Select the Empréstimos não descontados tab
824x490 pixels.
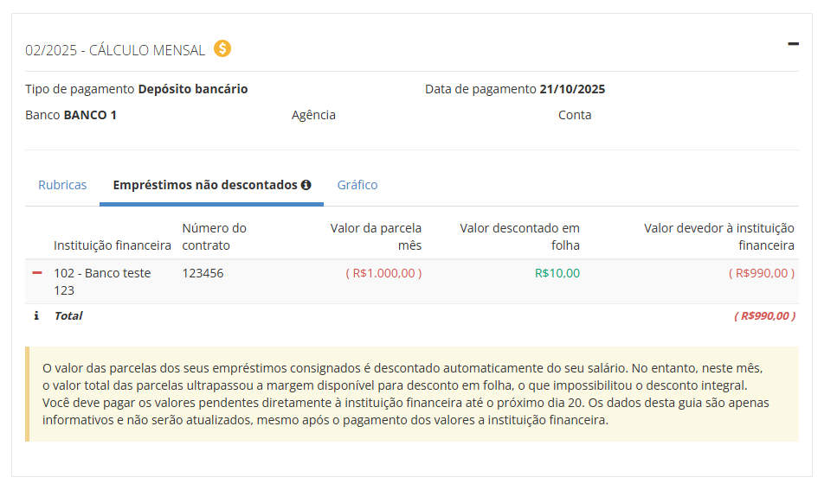click(x=205, y=185)
